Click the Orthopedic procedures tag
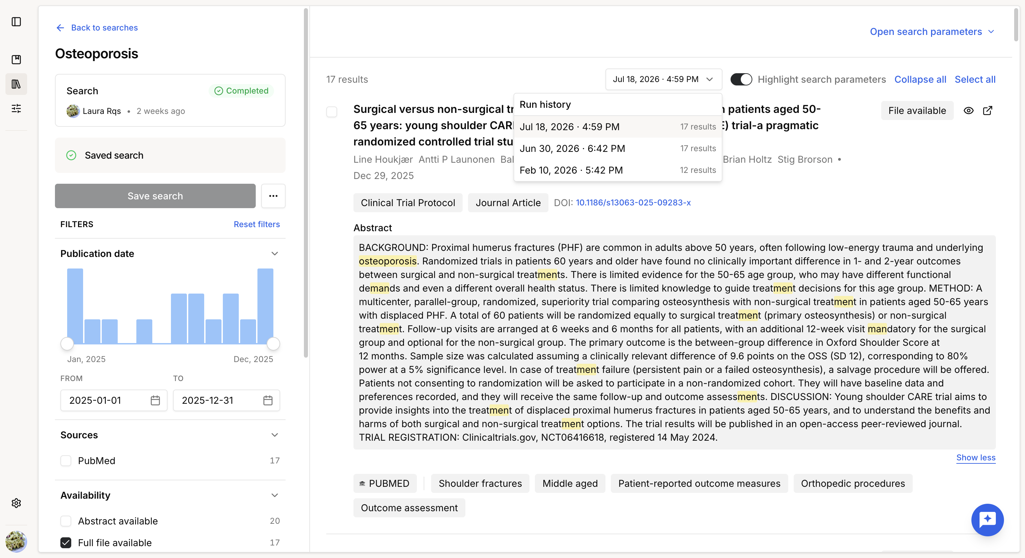This screenshot has width=1025, height=558. pyautogui.click(x=853, y=484)
